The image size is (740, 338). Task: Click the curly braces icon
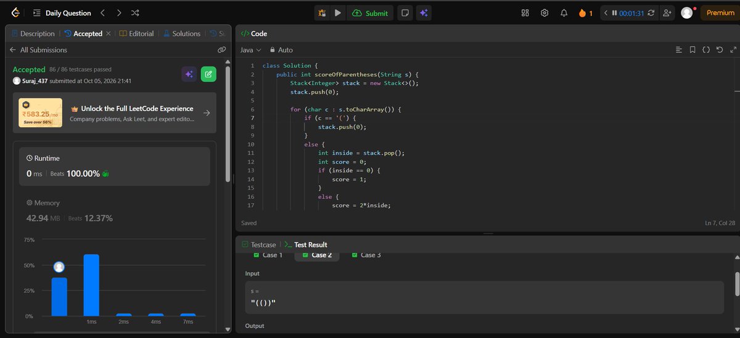coord(706,50)
